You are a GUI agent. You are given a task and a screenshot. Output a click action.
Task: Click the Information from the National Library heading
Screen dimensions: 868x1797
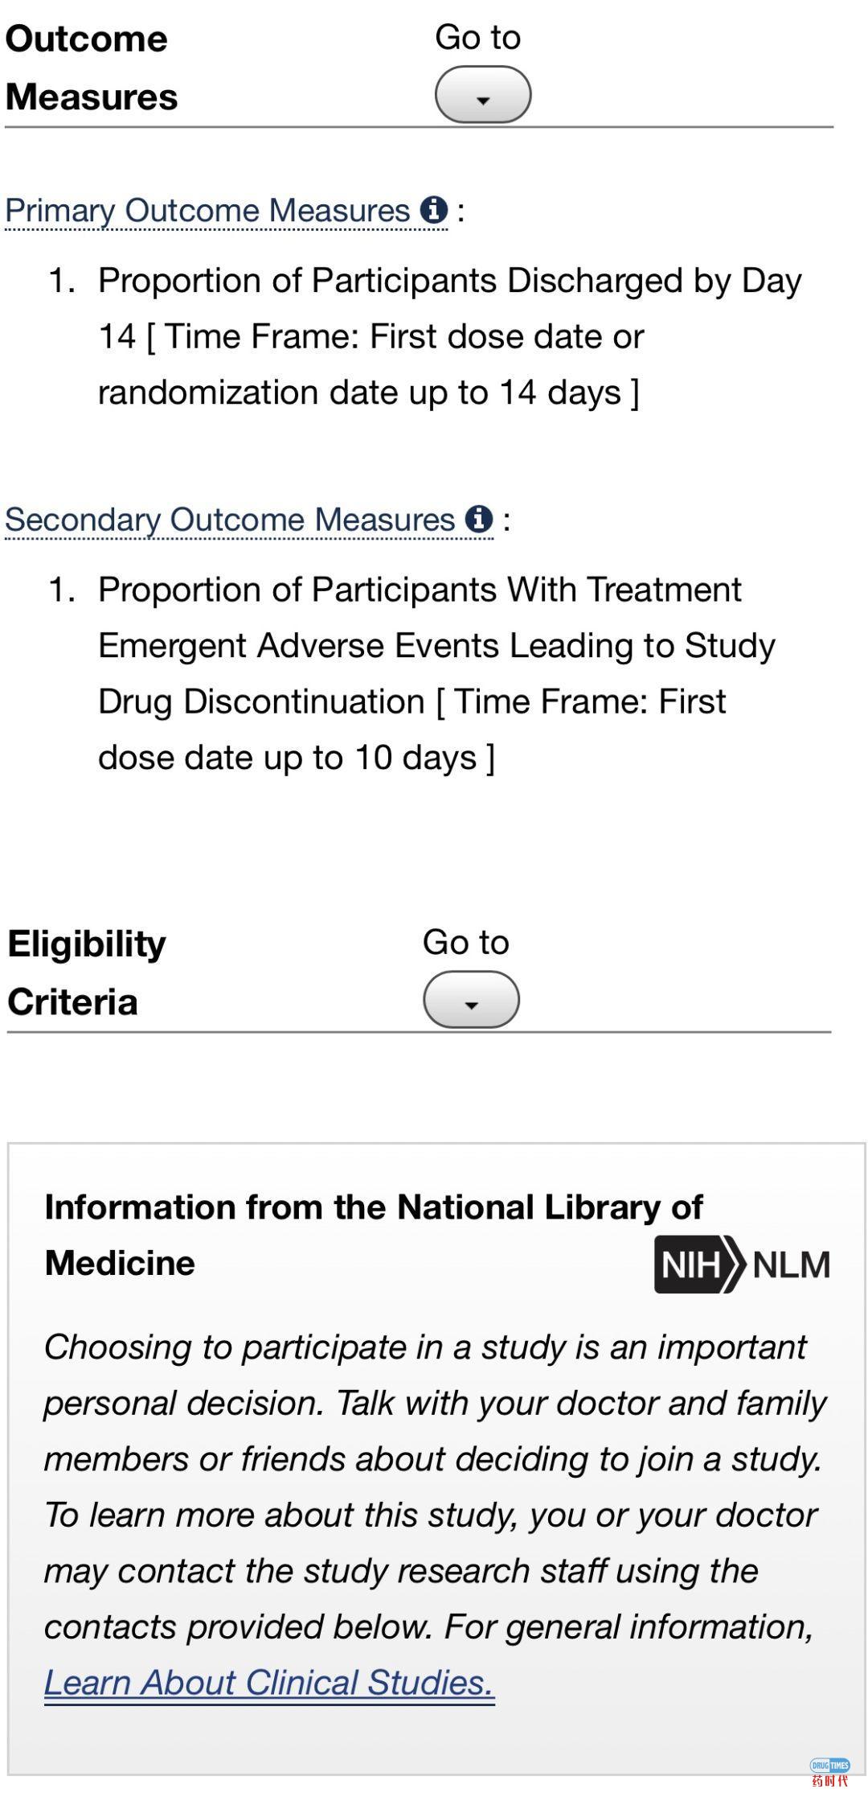pos(373,1208)
